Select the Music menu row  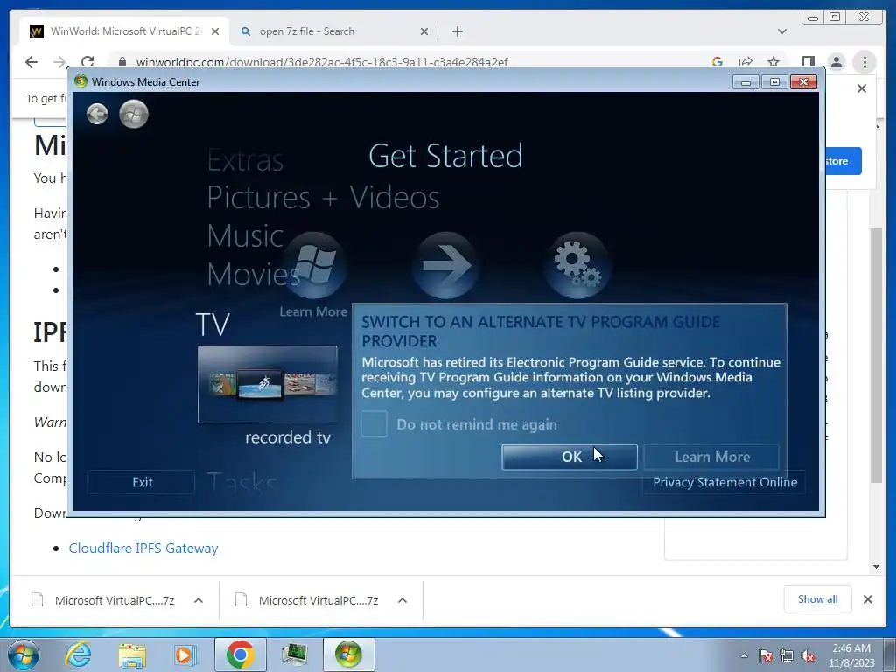[x=245, y=235]
